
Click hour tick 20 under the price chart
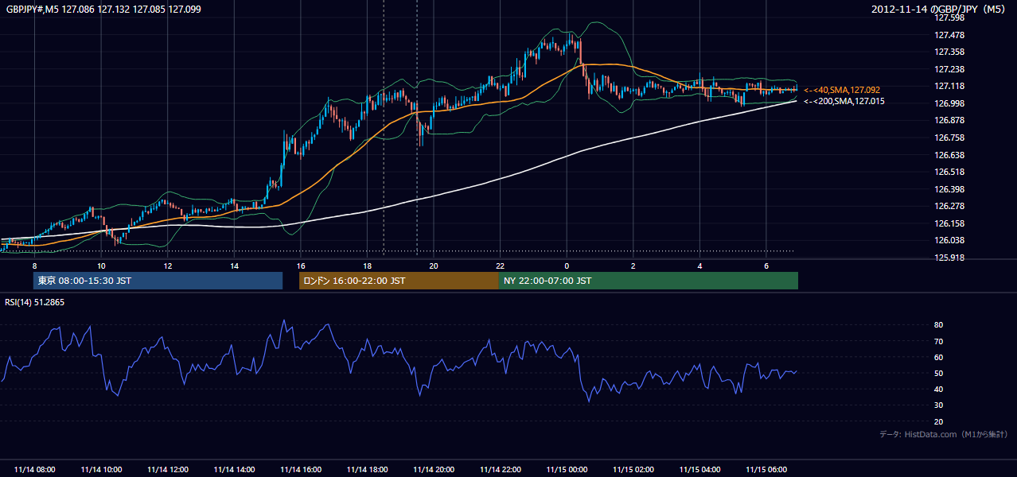(434, 266)
